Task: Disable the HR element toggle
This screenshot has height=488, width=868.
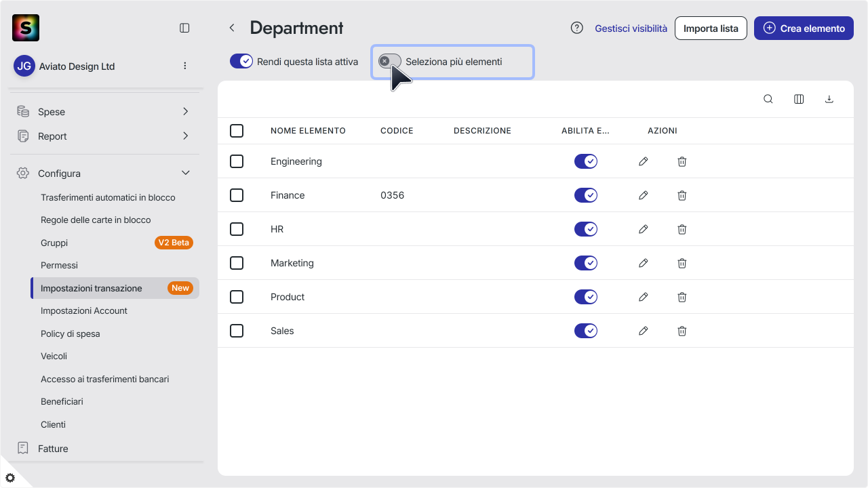Action: [x=586, y=229]
